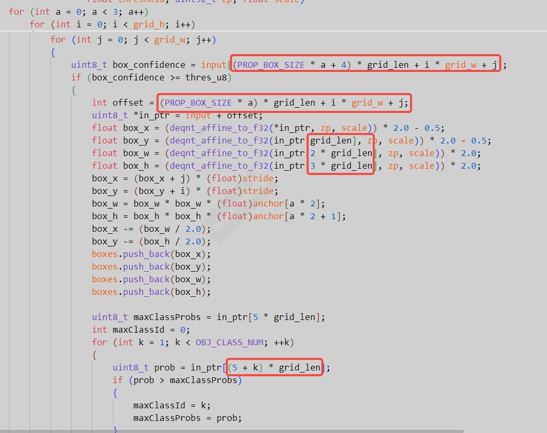Click 'float box_x' declaration
Image resolution: width=547 pixels, height=433 pixels.
point(120,128)
